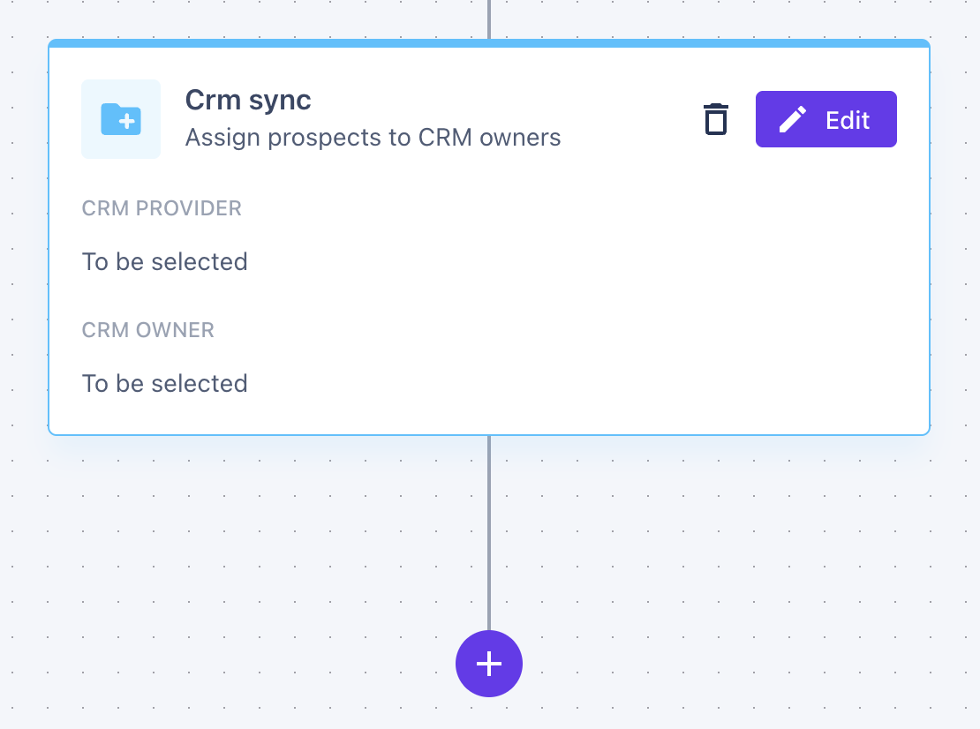Choose the CRM provider "To be selected" value
Image resolution: width=980 pixels, height=729 pixels.
165,262
